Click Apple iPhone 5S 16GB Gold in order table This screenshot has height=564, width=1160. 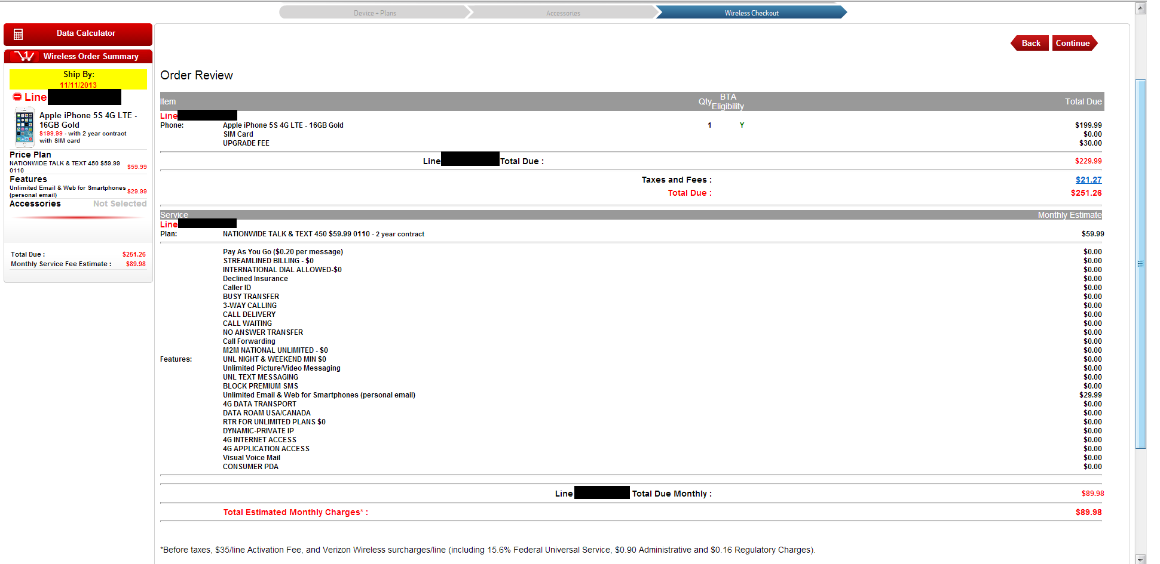tap(283, 125)
